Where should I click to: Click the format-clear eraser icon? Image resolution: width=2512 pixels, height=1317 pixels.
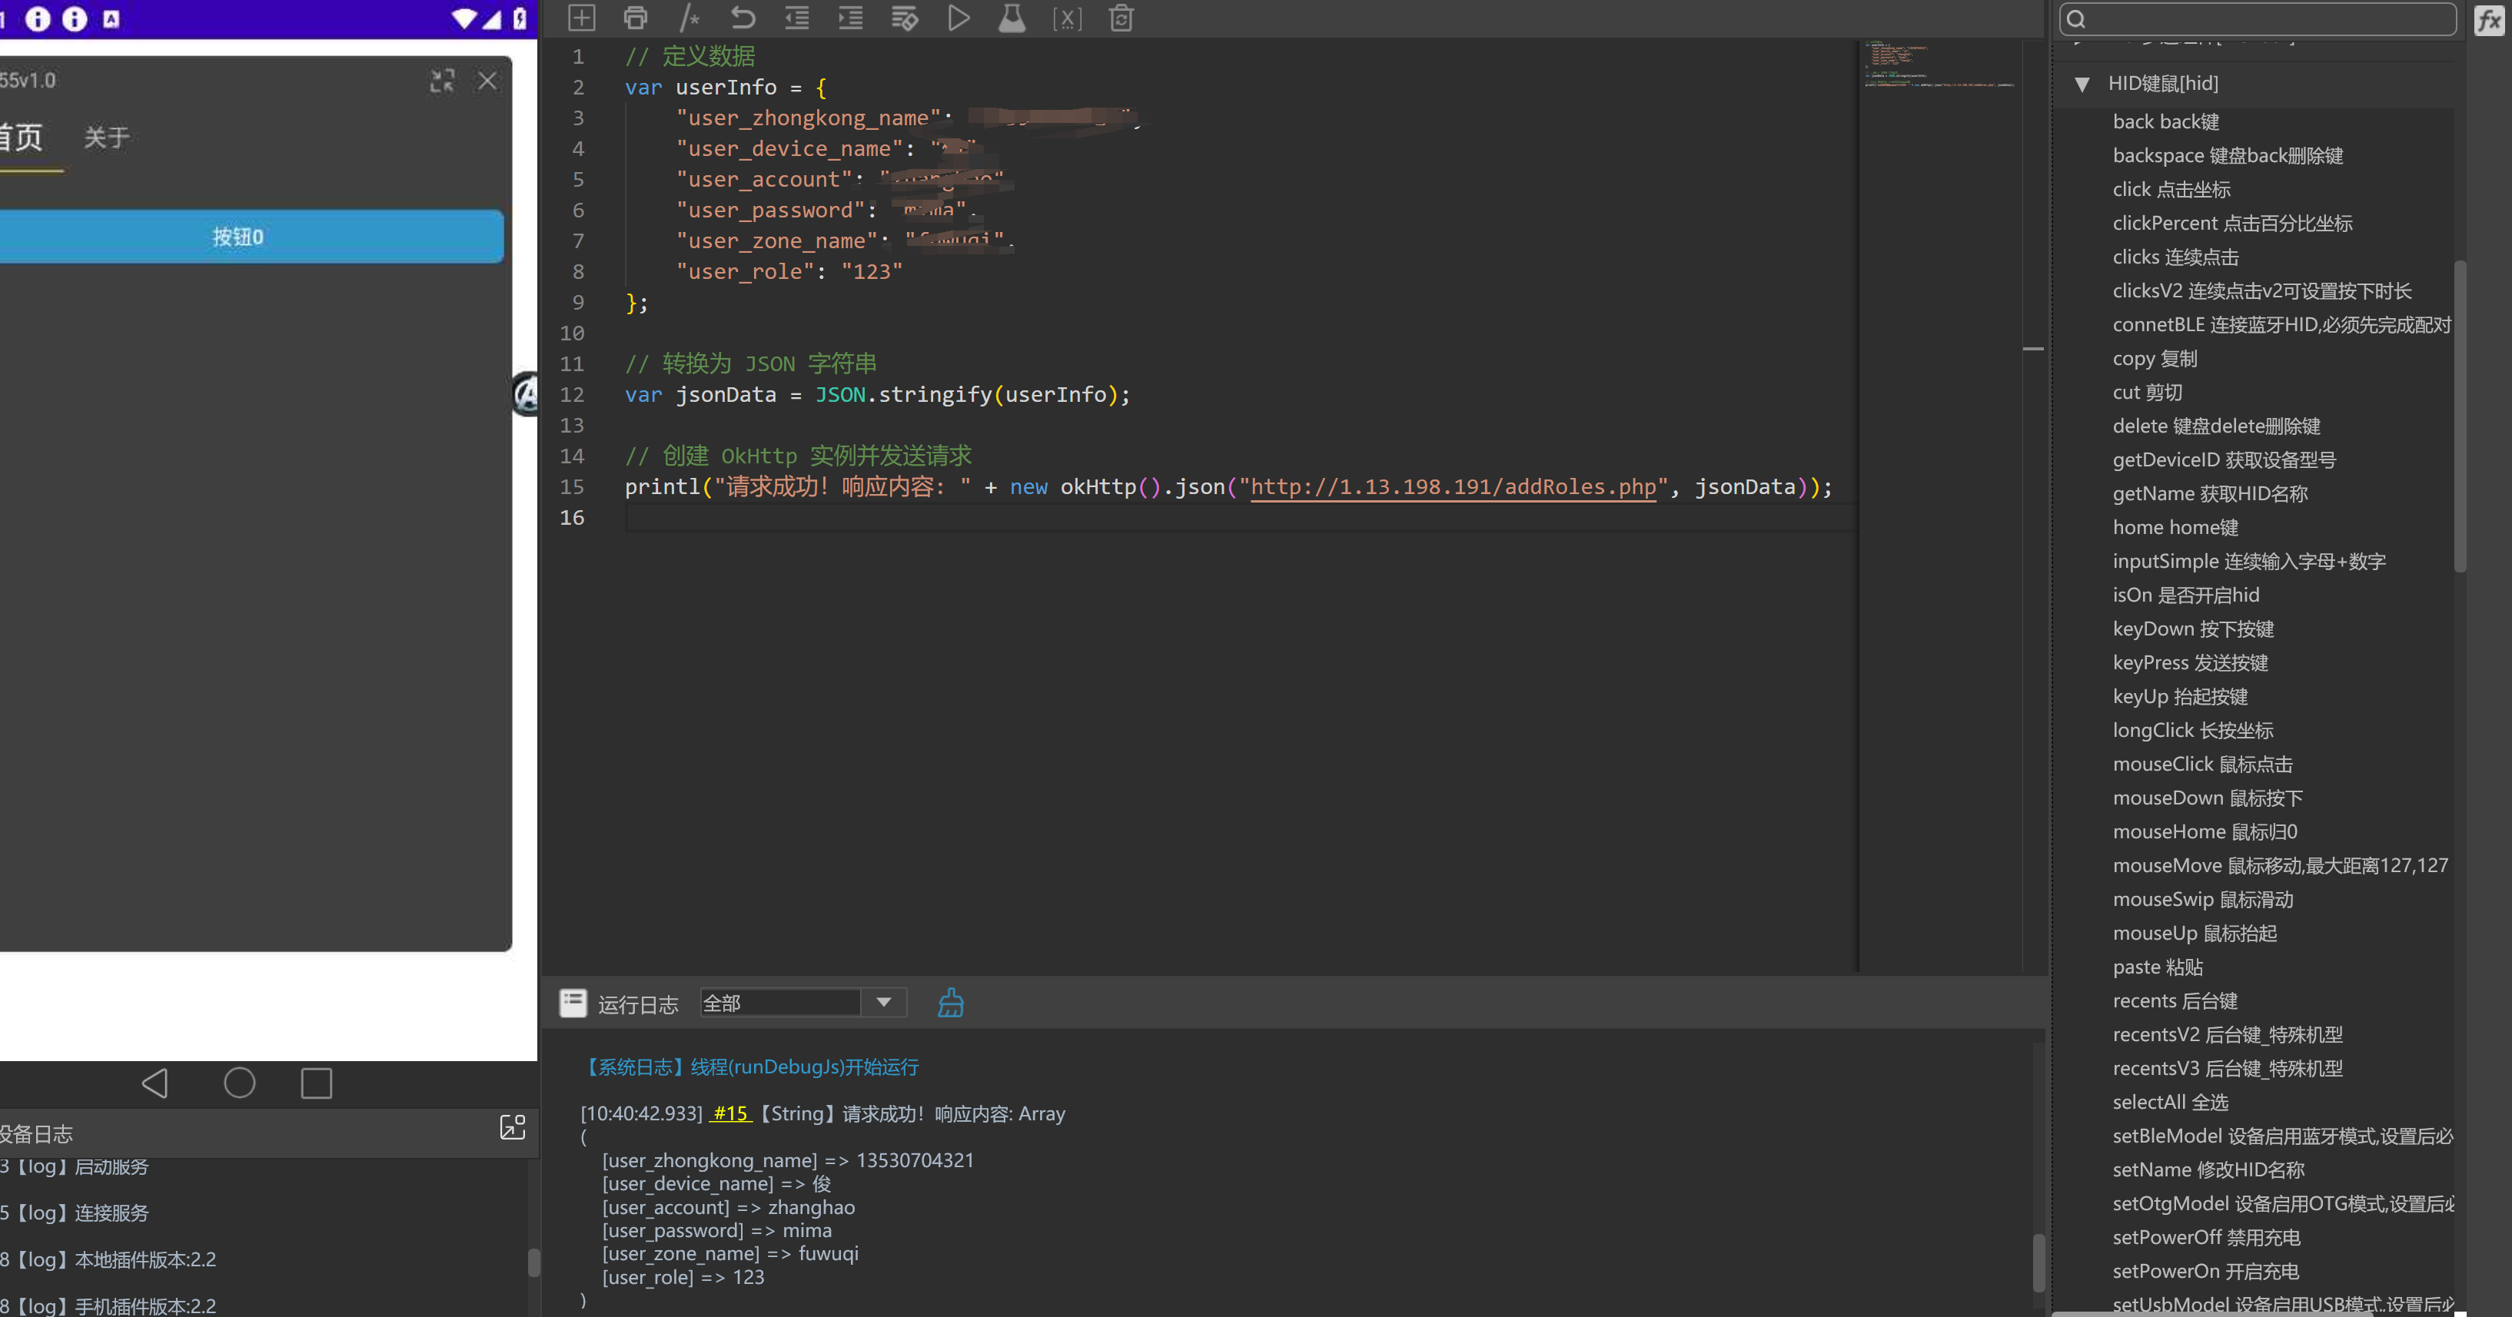tap(904, 18)
